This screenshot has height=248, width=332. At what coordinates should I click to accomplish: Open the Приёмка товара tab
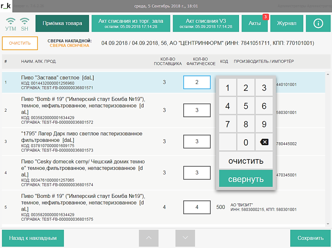pos(62,23)
